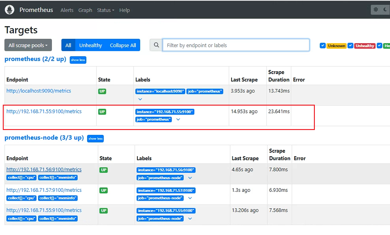The image size is (390, 235).
Task: Click collect[]="cpu" badge under 192.168.71.56 endpoint
Action: click(x=22, y=178)
